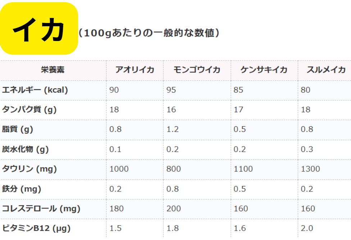The height and width of the screenshot is (240, 351).
Task: Click the スルメイカ column header
Action: (x=326, y=70)
